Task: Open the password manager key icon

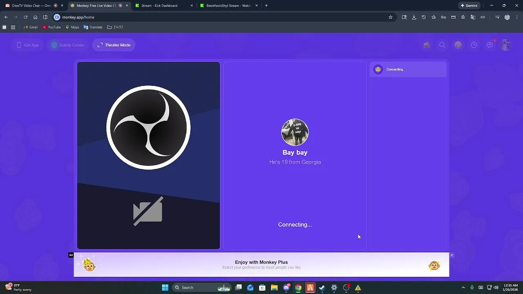Action: (x=443, y=17)
